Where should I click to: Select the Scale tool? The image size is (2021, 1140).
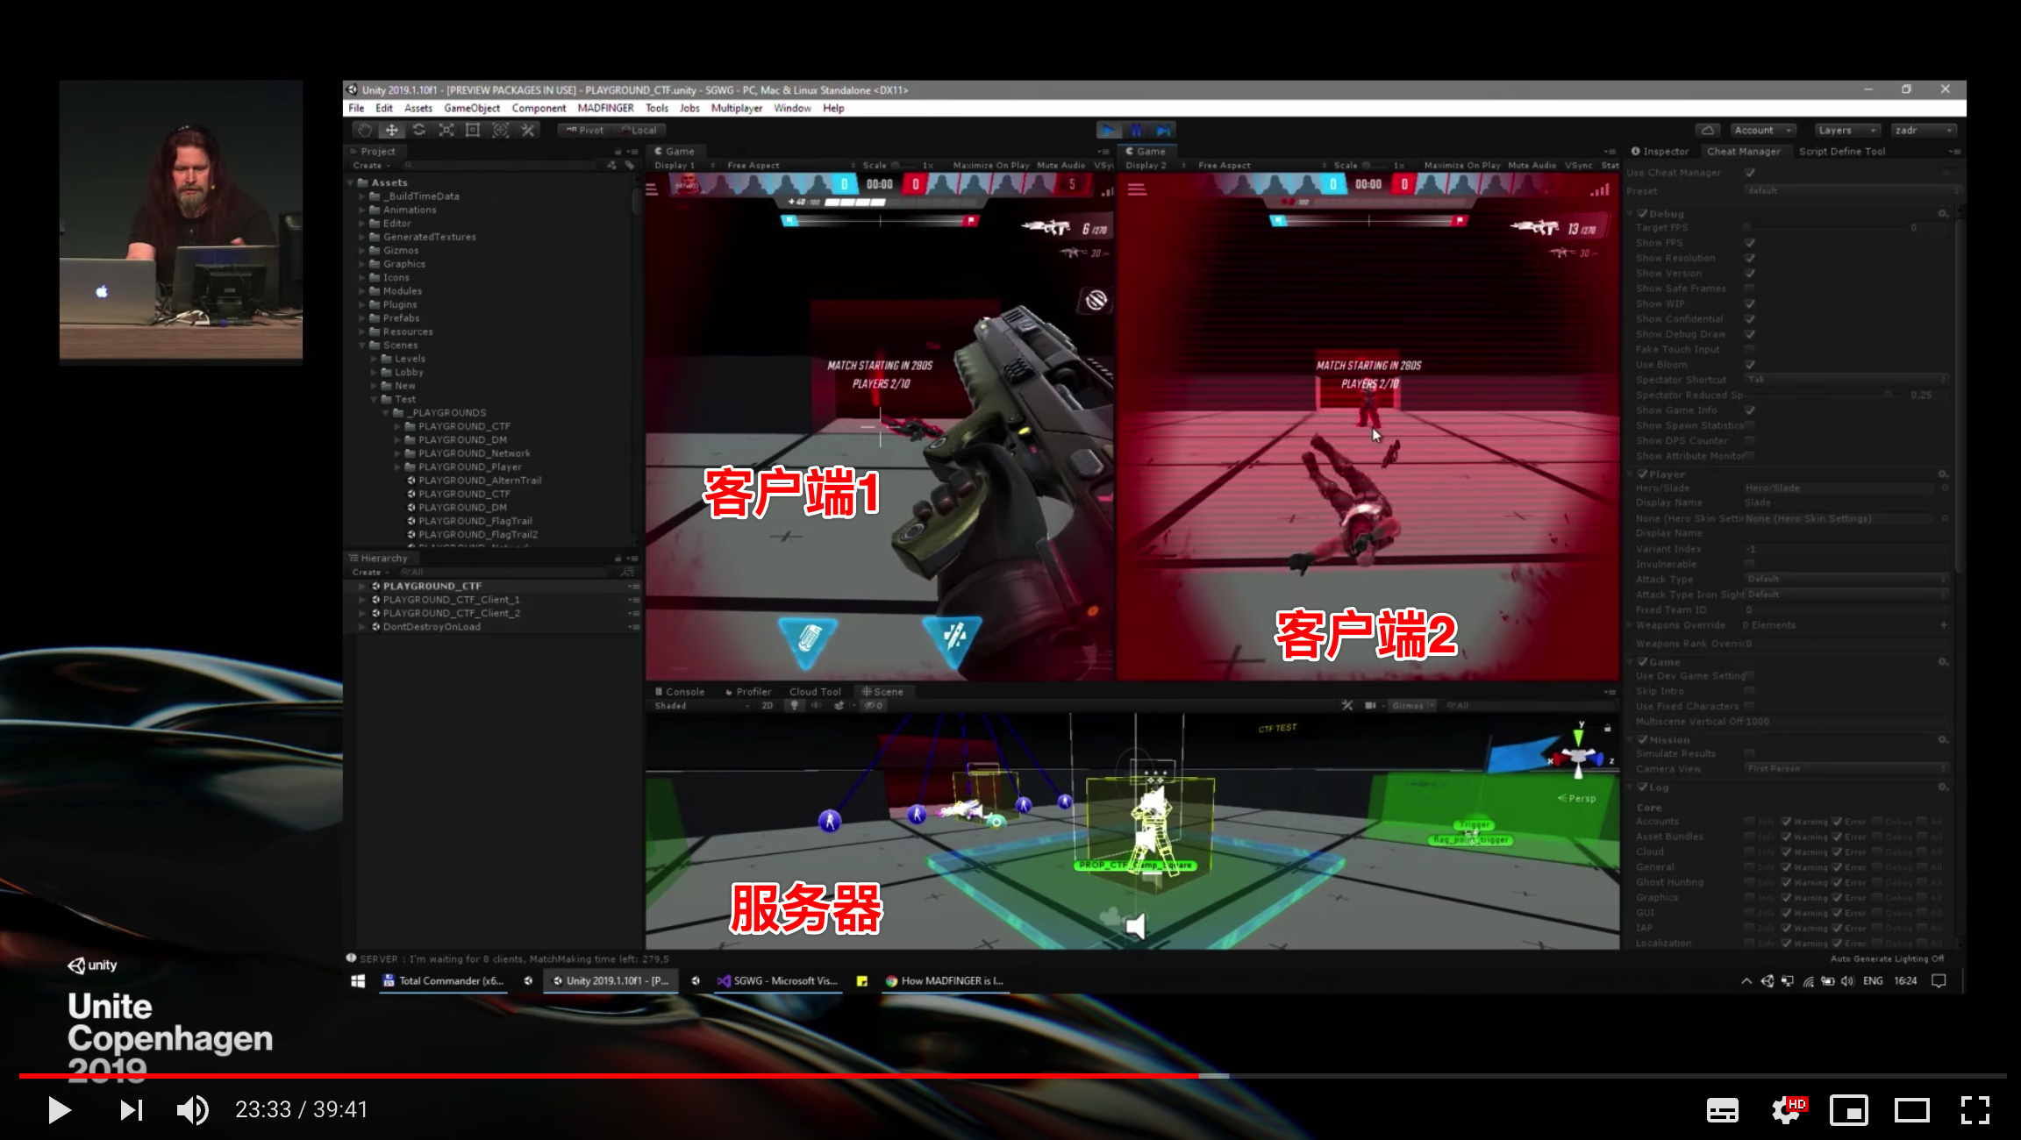point(446,130)
